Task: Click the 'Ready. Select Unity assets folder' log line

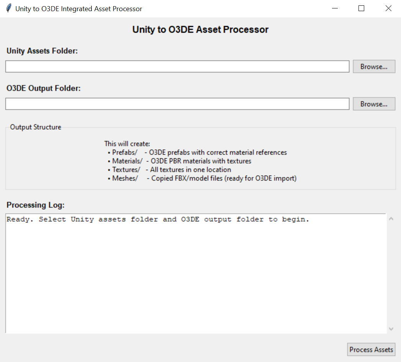Action: click(158, 220)
